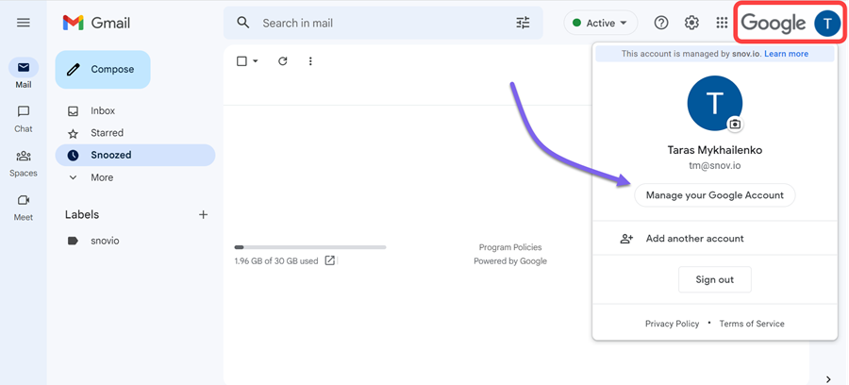Image resolution: width=849 pixels, height=385 pixels.
Task: Open the three-dot More toolbar menu
Action: 310,61
